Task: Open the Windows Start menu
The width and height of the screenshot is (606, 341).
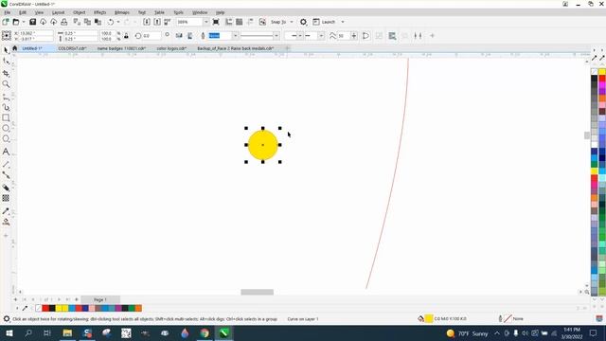Action: click(x=9, y=332)
